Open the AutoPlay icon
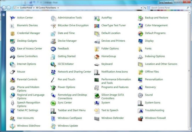Viewport: 192px width, 132px height. (97, 18)
